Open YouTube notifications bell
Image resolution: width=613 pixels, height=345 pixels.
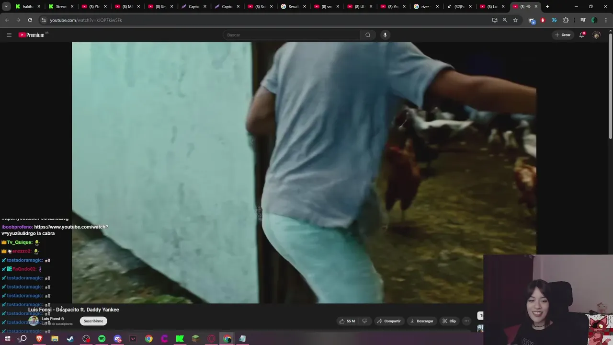click(582, 35)
